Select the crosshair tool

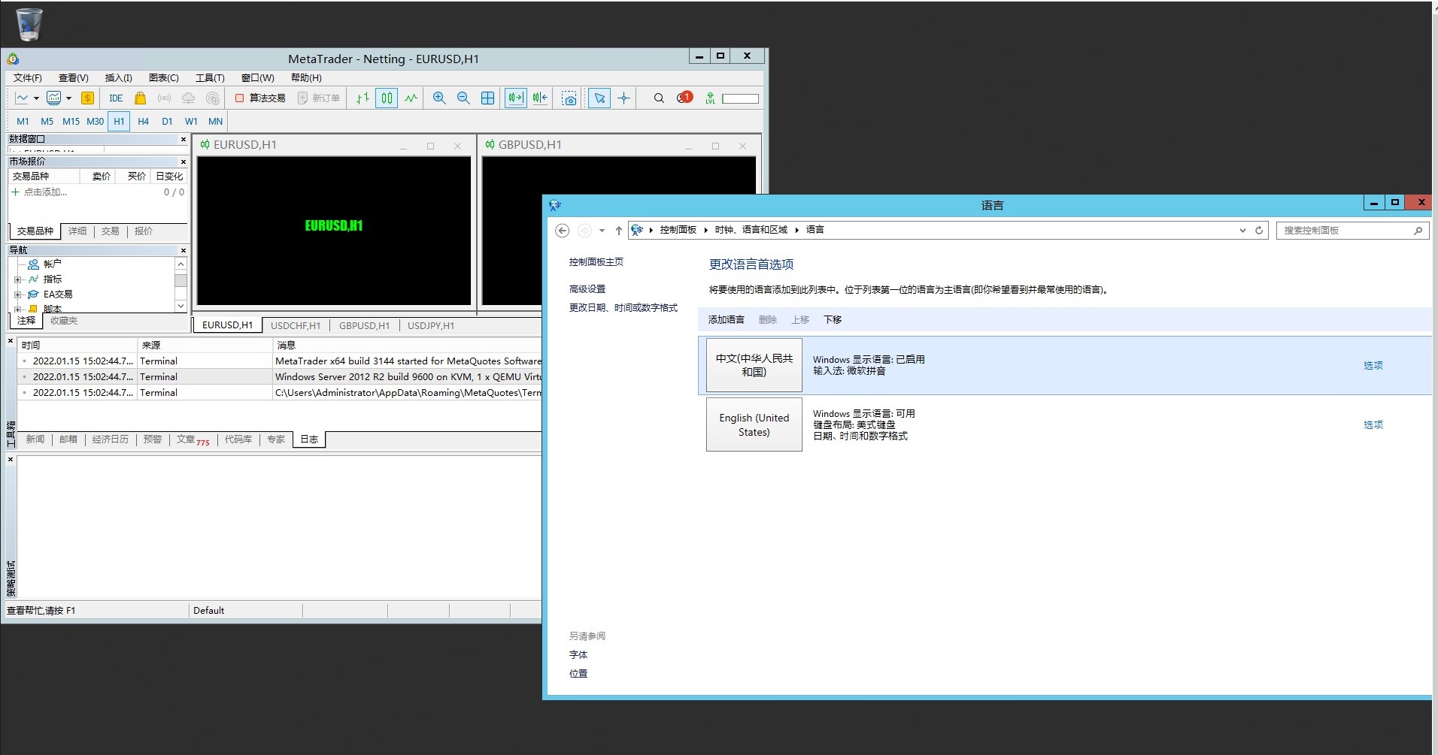(x=623, y=98)
